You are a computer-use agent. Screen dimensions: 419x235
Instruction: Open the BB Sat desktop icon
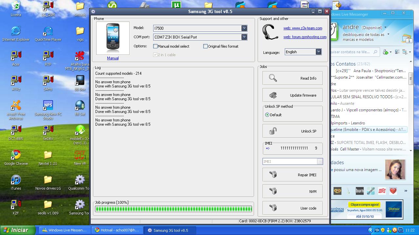click(80, 108)
